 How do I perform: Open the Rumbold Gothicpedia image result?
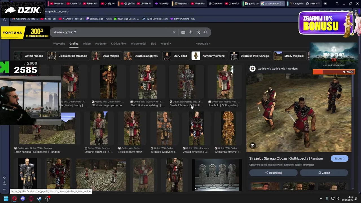225,82
